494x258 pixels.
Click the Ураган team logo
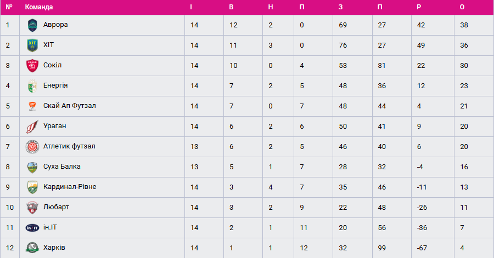pyautogui.click(x=32, y=126)
